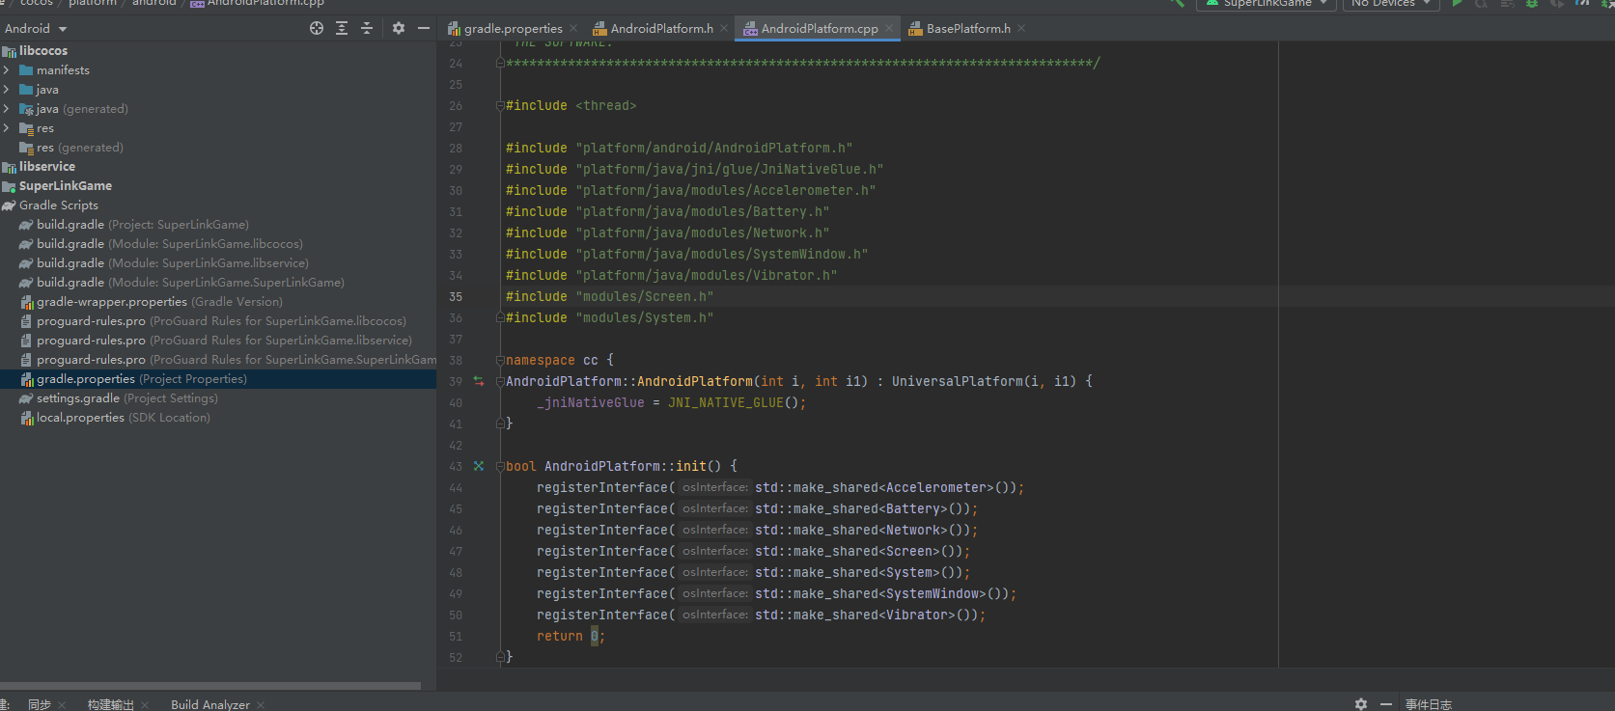Image resolution: width=1615 pixels, height=711 pixels.
Task: Switch to the BasePlatform.h editor tab
Action: coord(967,29)
